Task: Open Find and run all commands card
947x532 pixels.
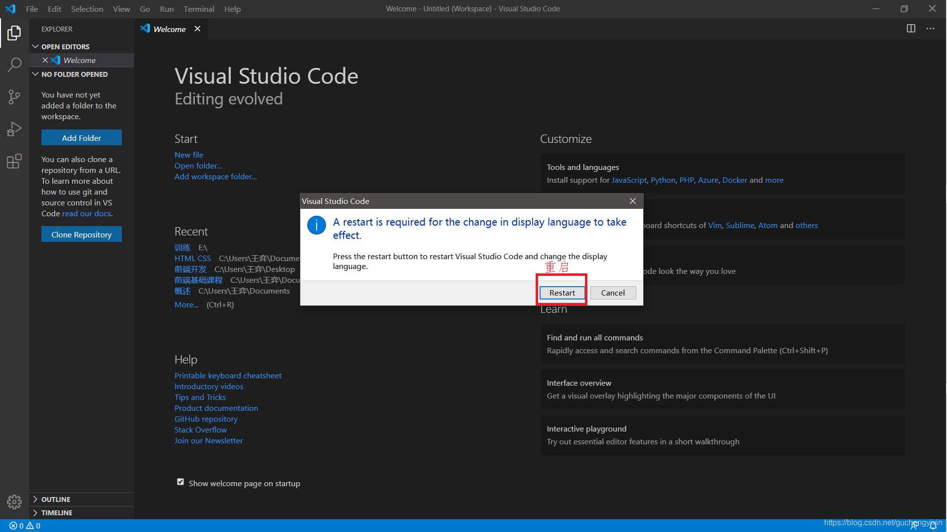Action: (723, 344)
